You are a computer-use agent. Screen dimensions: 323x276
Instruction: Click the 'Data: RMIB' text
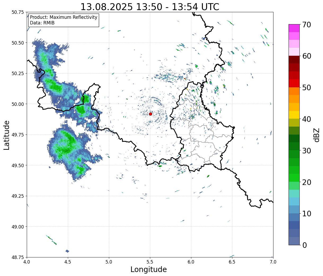42,23
